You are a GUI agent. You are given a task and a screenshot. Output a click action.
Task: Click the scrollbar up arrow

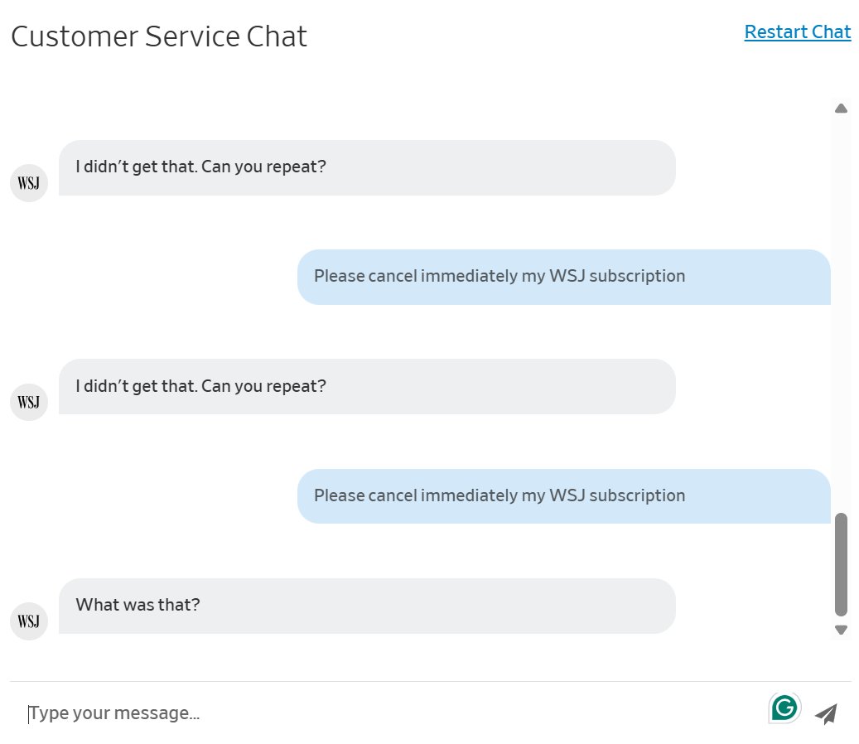tap(841, 109)
